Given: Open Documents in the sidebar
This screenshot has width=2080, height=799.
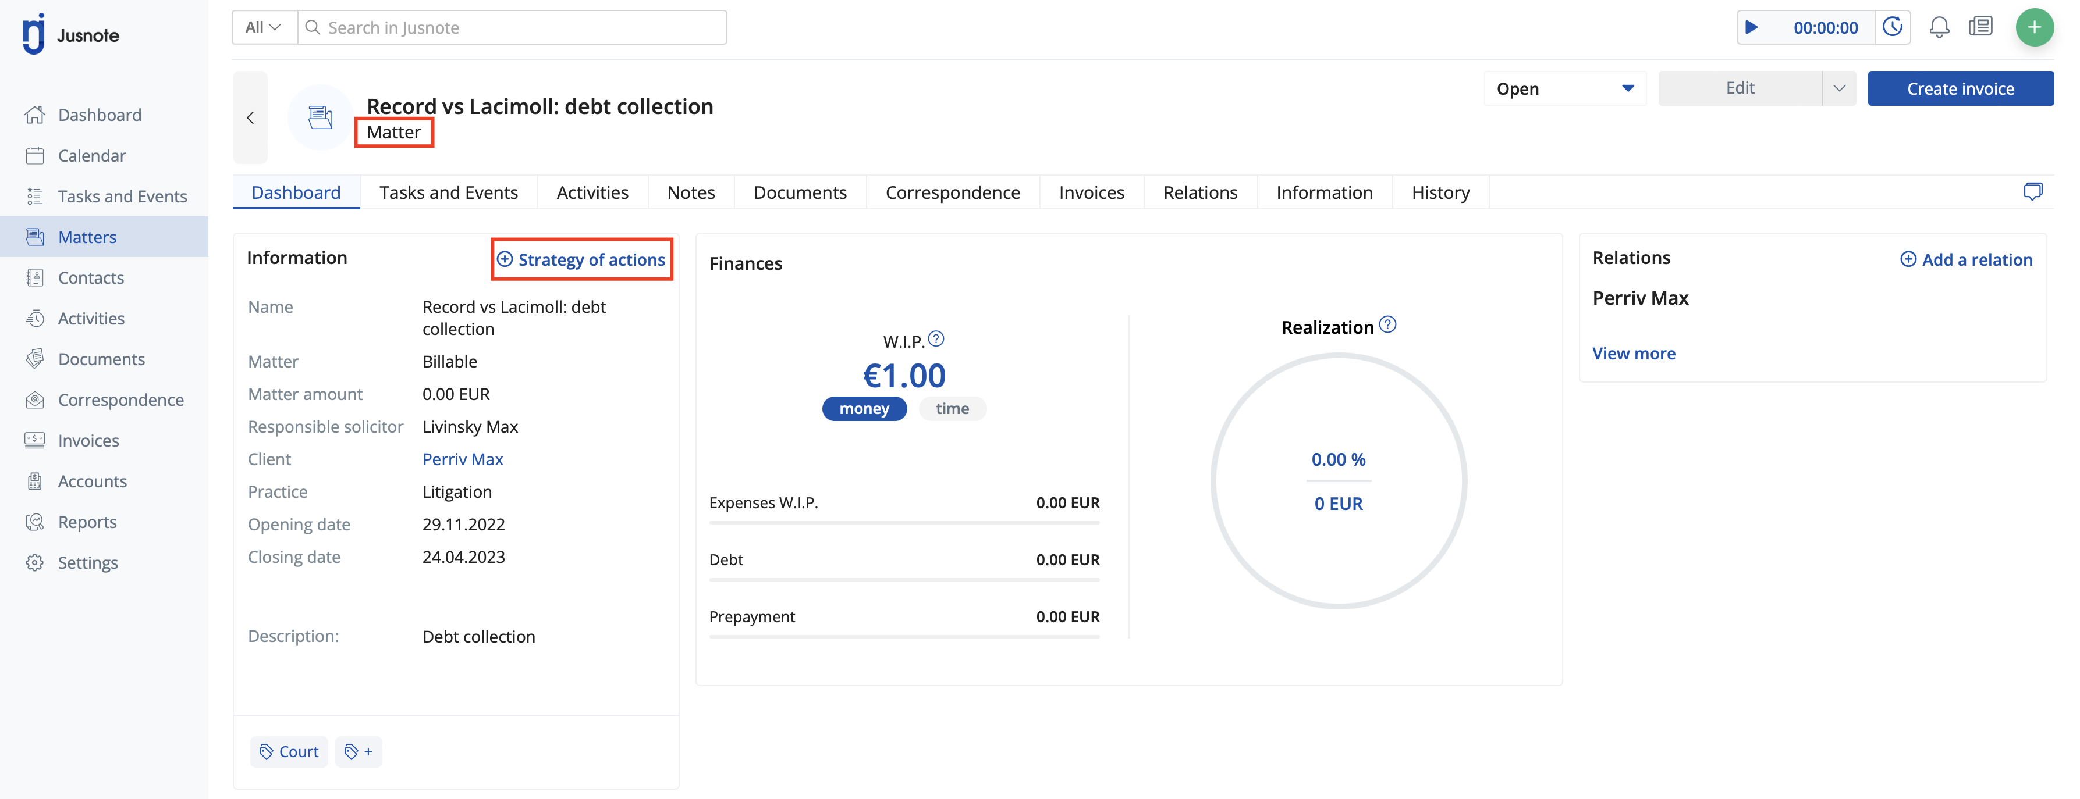Looking at the screenshot, I should coord(104,359).
